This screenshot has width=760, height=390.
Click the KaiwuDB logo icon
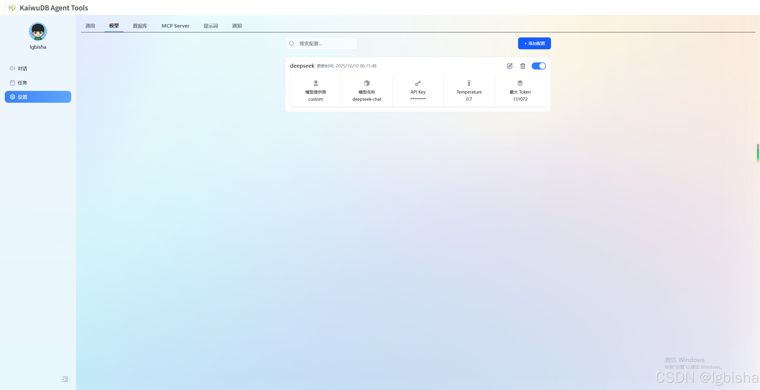pos(12,7)
